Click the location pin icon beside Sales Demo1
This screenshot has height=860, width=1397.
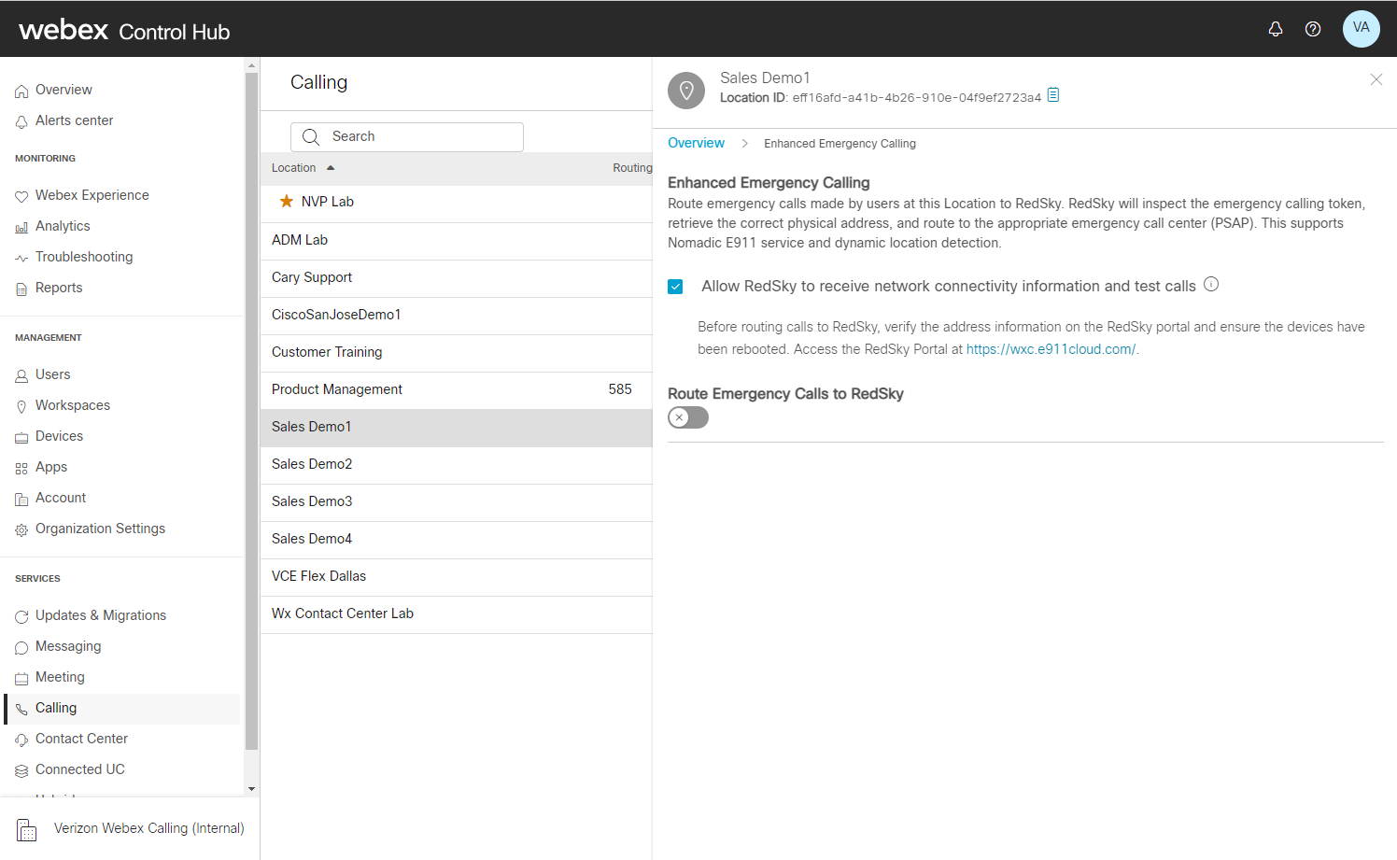686,91
